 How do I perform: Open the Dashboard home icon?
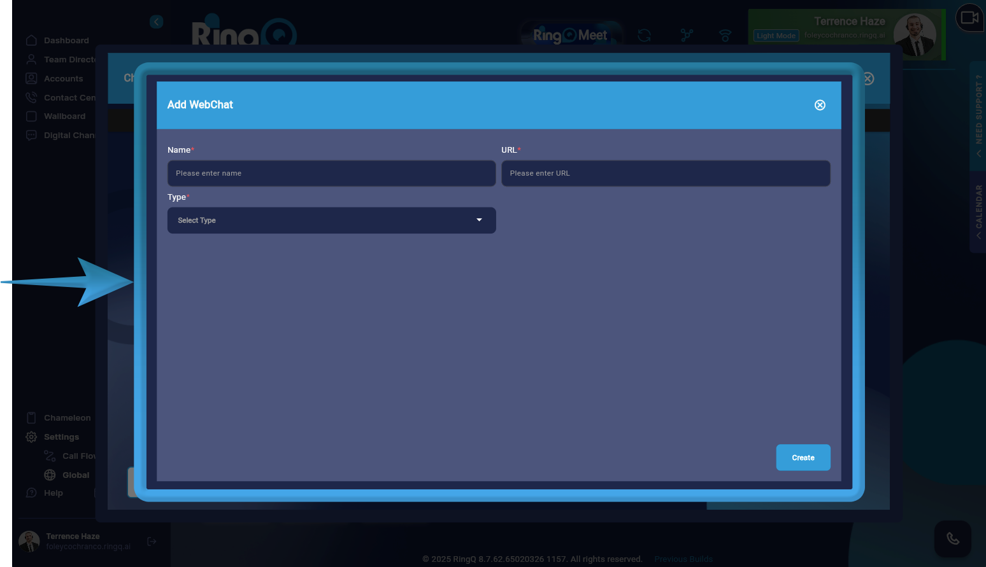pyautogui.click(x=31, y=39)
